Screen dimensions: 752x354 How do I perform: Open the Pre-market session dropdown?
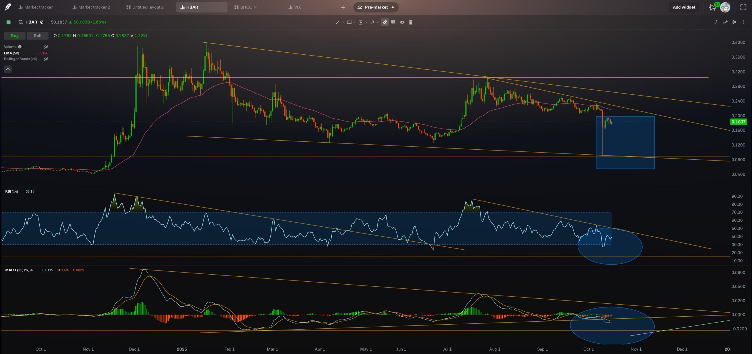pyautogui.click(x=376, y=7)
